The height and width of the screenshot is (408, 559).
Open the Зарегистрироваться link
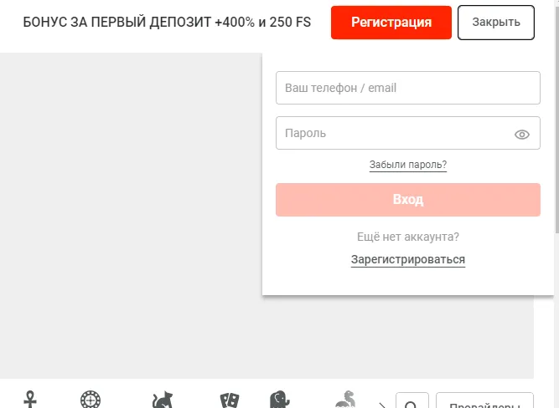pyautogui.click(x=408, y=260)
